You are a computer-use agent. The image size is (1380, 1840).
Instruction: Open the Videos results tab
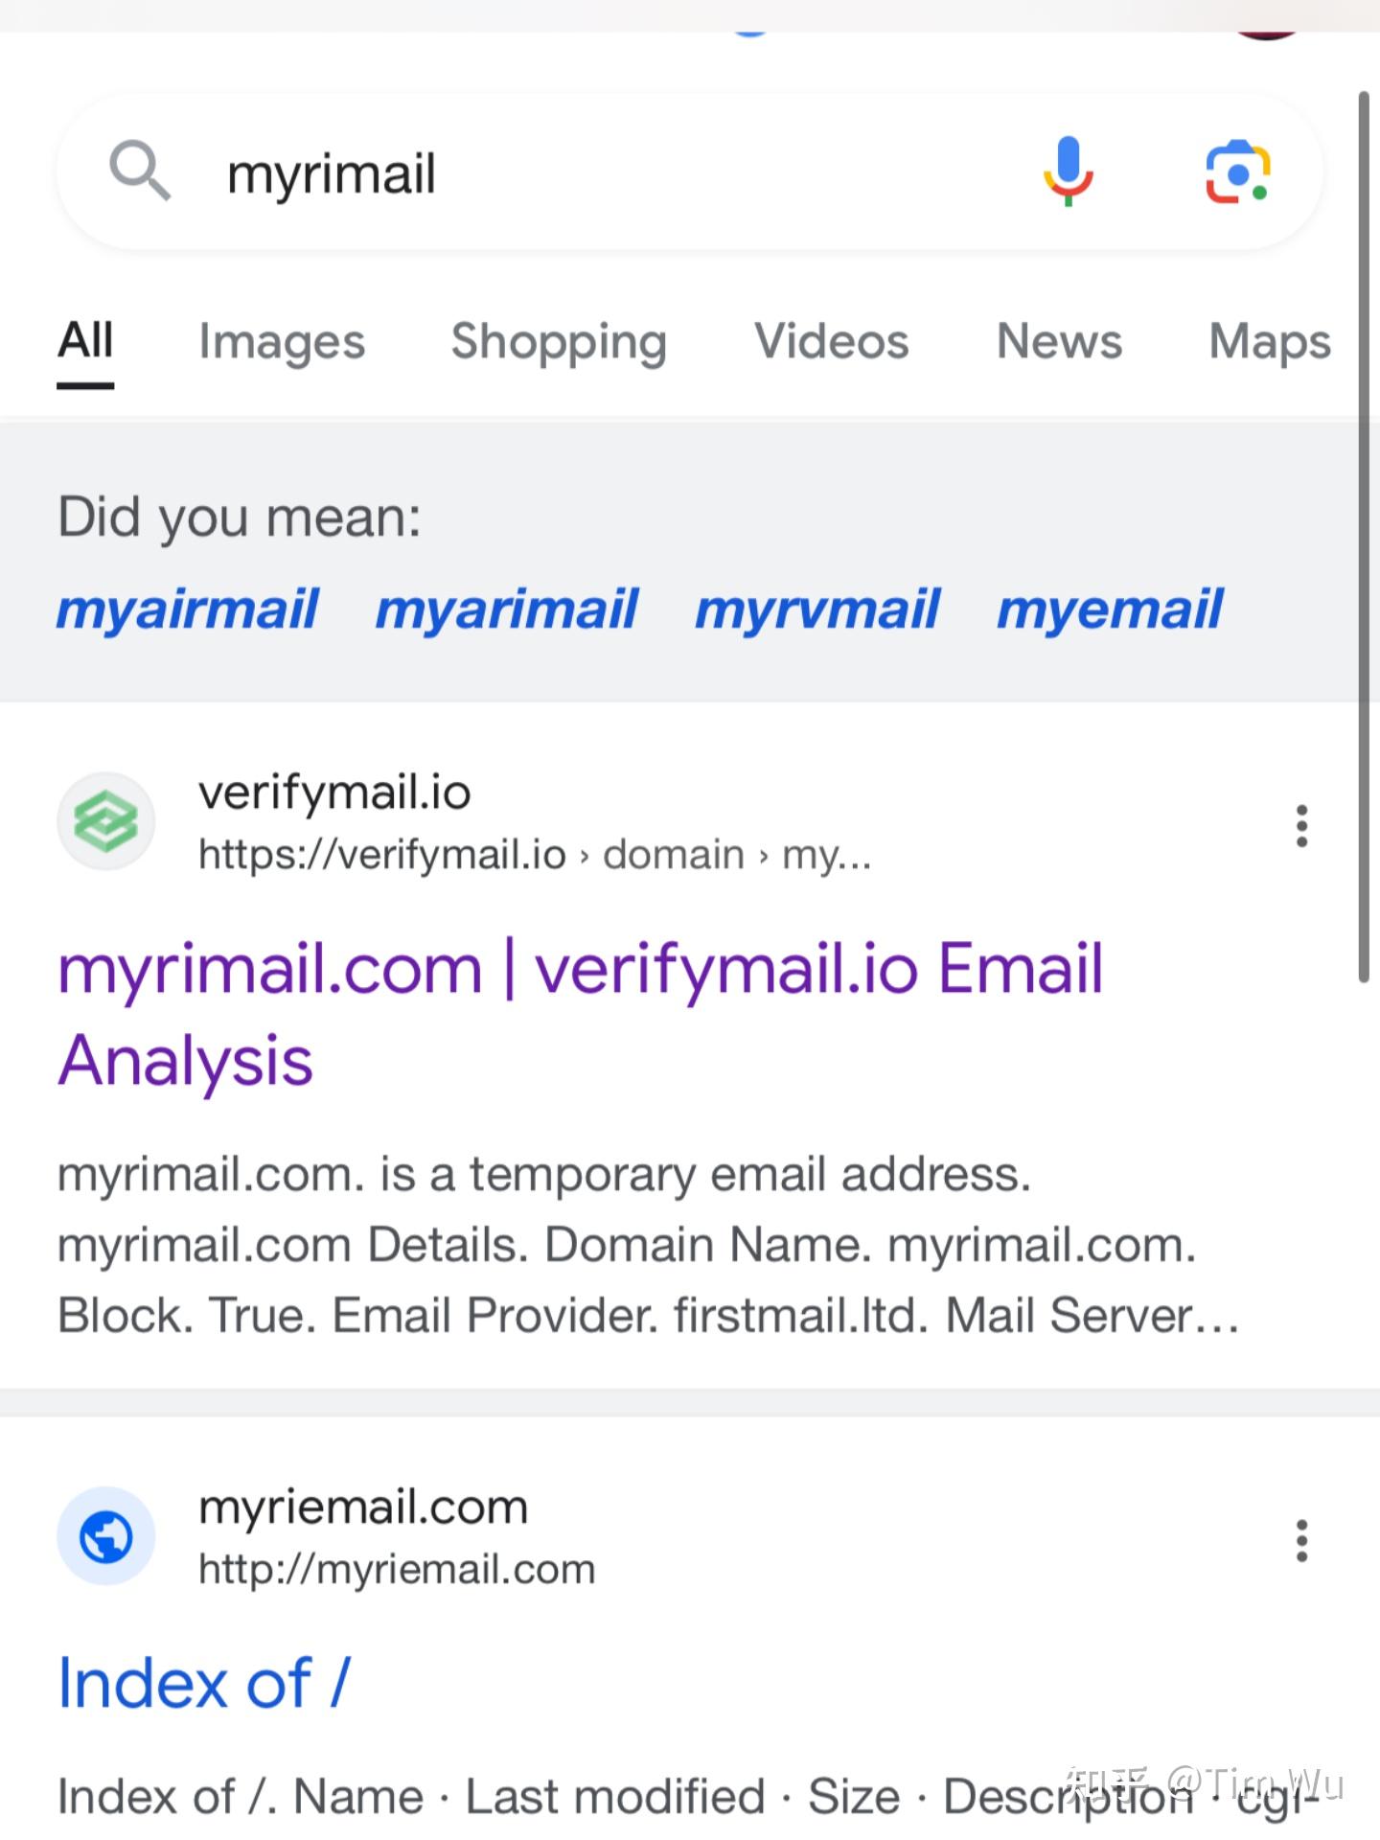click(831, 341)
